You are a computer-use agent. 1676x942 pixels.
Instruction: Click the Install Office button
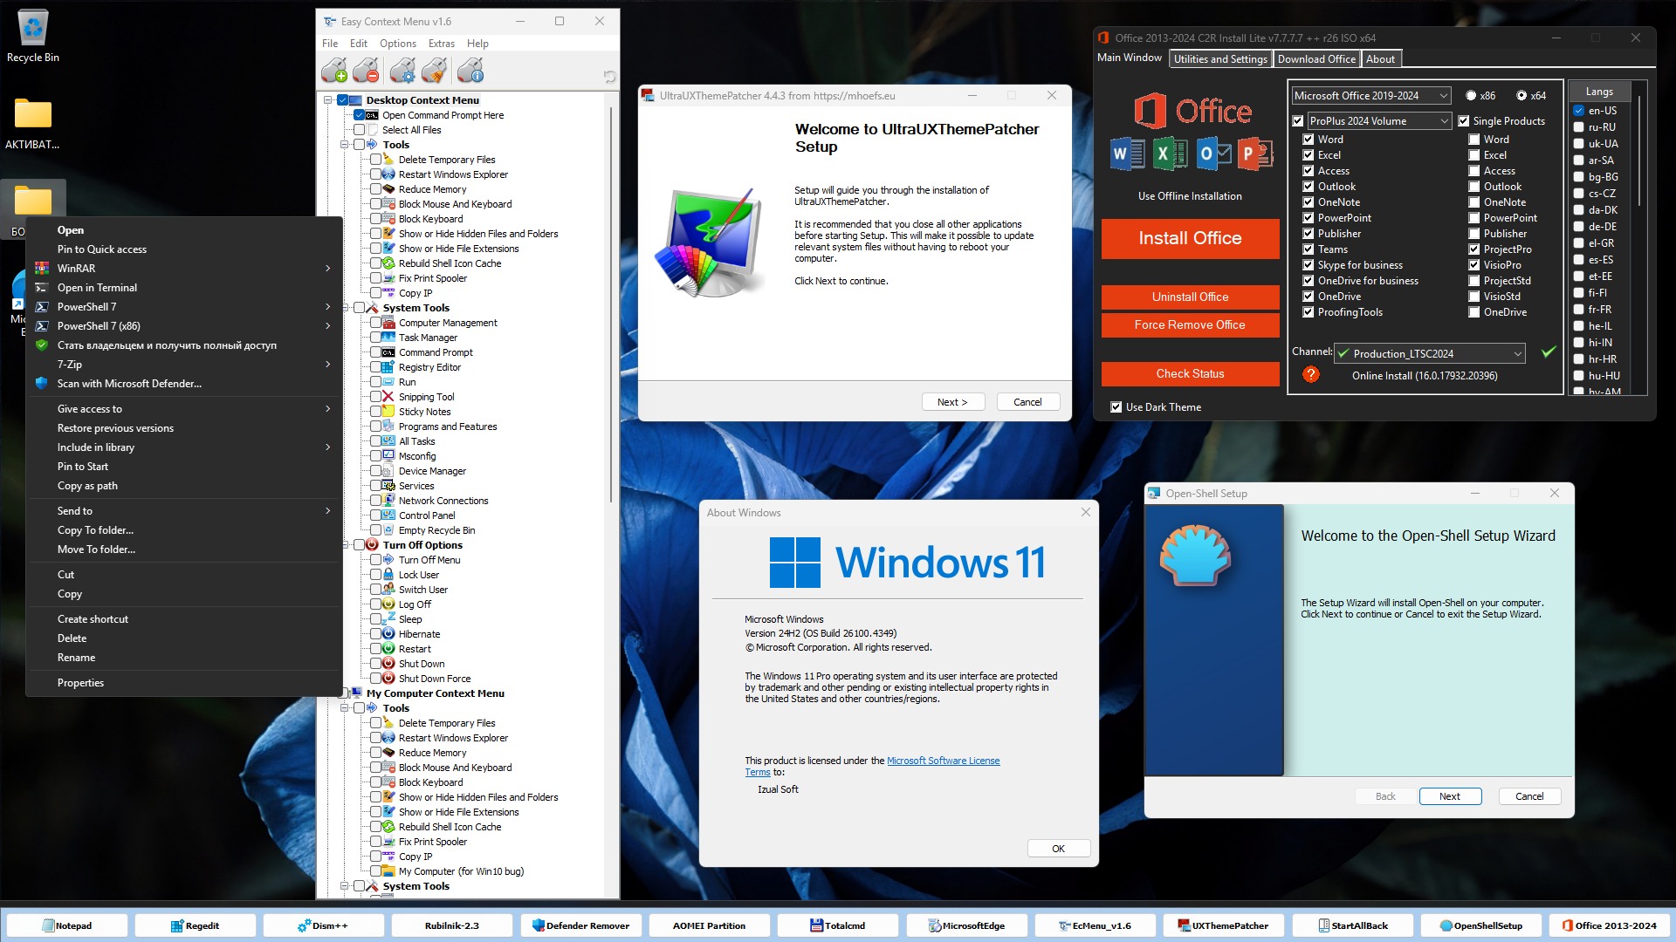(1190, 238)
